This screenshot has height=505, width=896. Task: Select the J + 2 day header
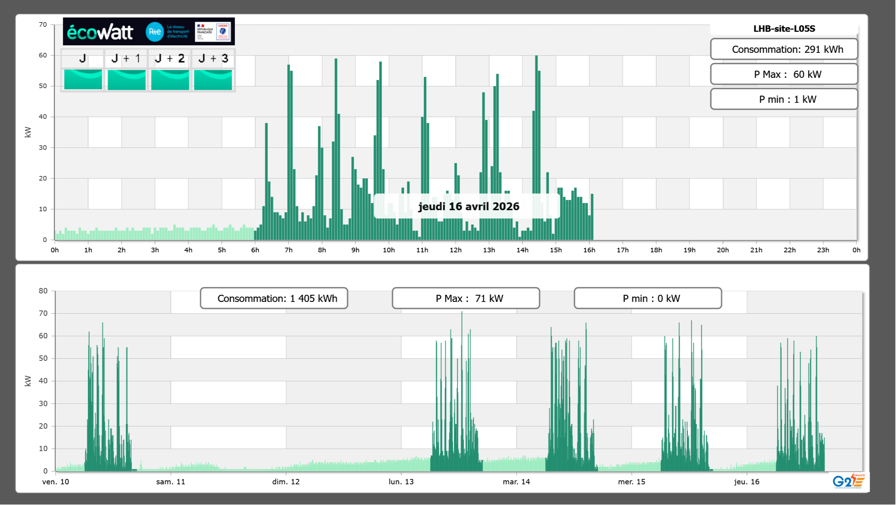(x=170, y=59)
